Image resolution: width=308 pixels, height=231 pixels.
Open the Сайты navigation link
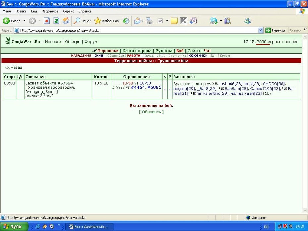194,51
